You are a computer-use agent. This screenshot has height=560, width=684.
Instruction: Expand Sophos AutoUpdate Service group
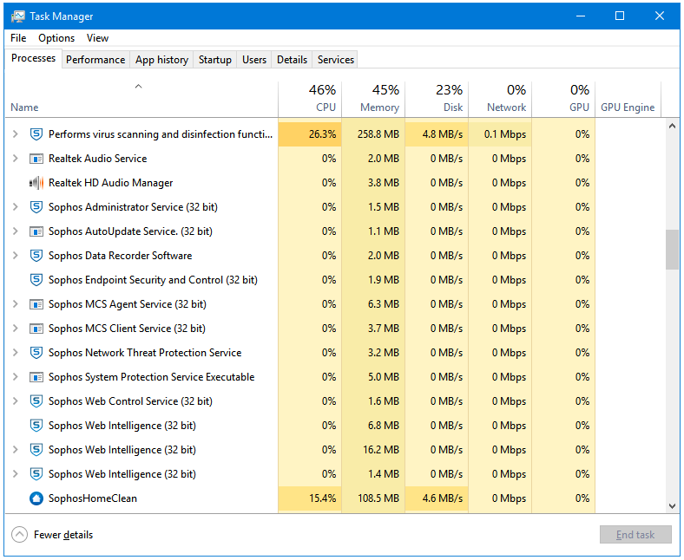(x=16, y=231)
